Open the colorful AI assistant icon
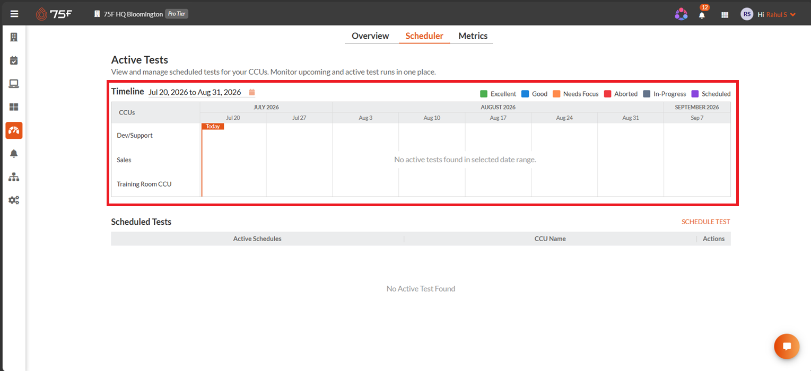Image resolution: width=811 pixels, height=371 pixels. coord(681,14)
